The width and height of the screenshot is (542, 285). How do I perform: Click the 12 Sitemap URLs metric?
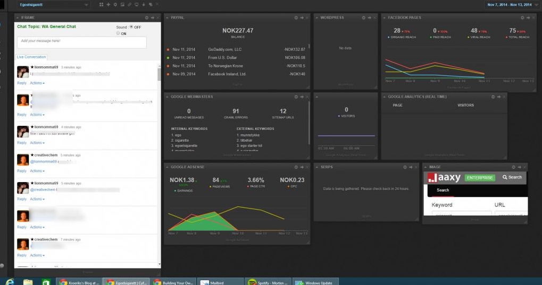[x=283, y=113]
